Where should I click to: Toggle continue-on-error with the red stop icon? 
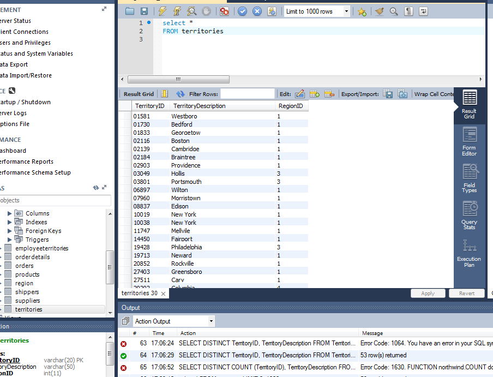click(224, 11)
